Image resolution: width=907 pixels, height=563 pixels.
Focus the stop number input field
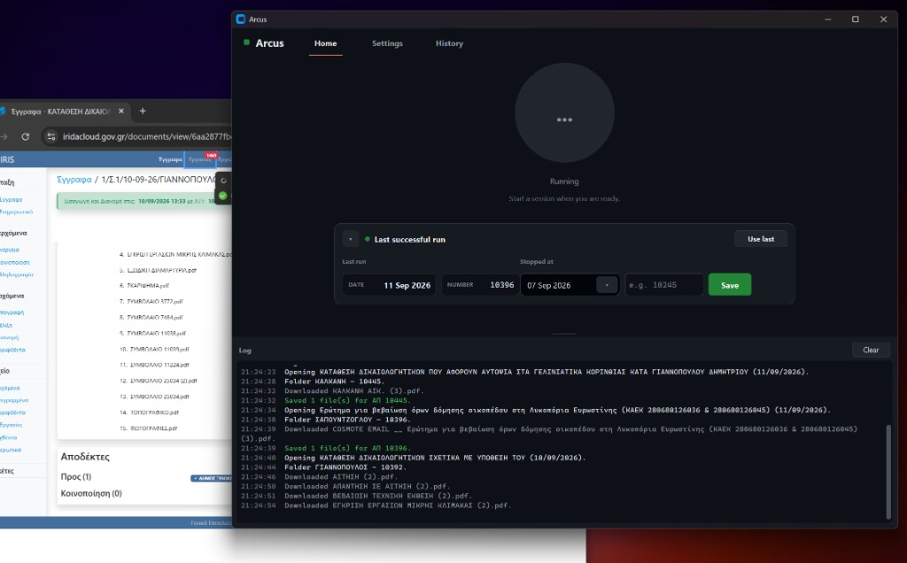click(664, 285)
